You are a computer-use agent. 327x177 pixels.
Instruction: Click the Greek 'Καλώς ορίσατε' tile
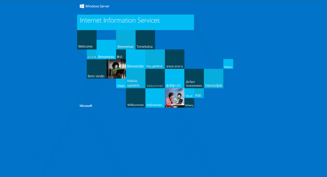pos(135,78)
